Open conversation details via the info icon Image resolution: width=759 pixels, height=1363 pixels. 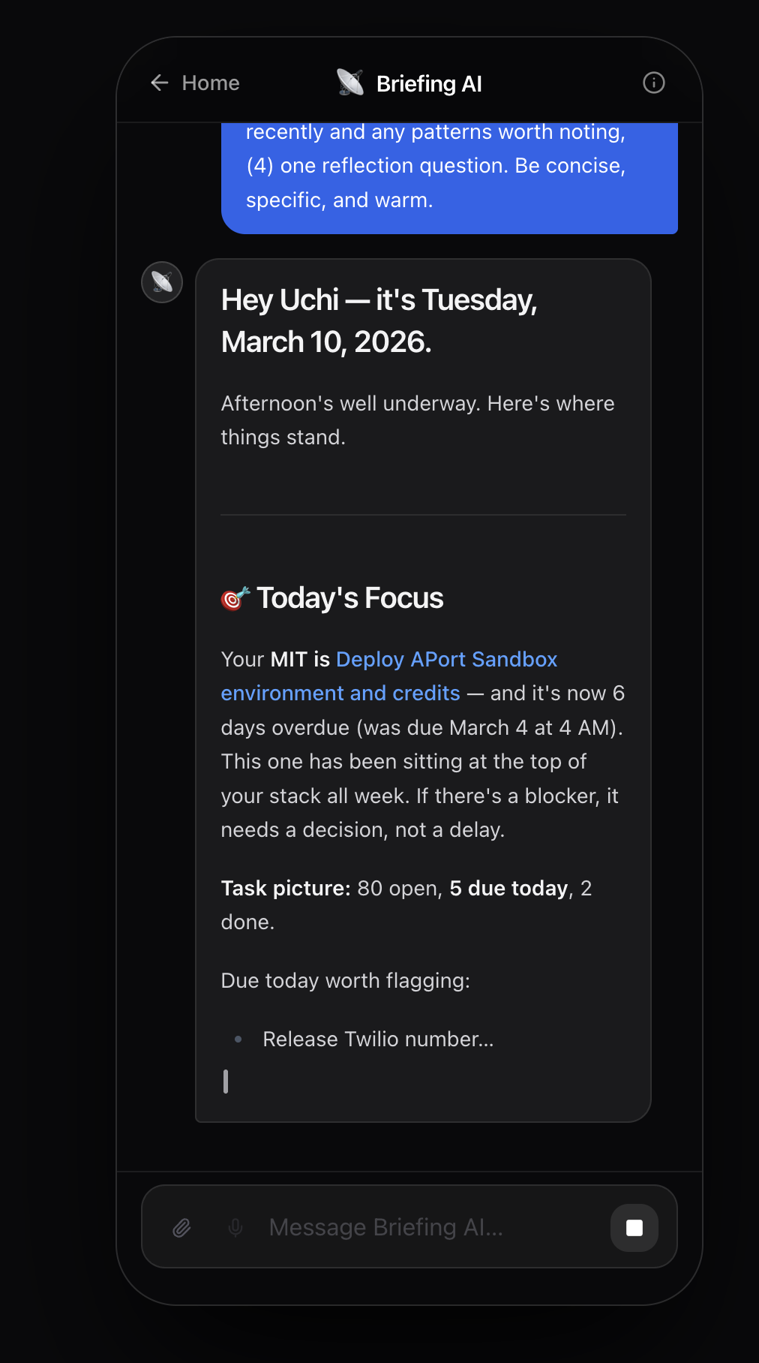[653, 83]
